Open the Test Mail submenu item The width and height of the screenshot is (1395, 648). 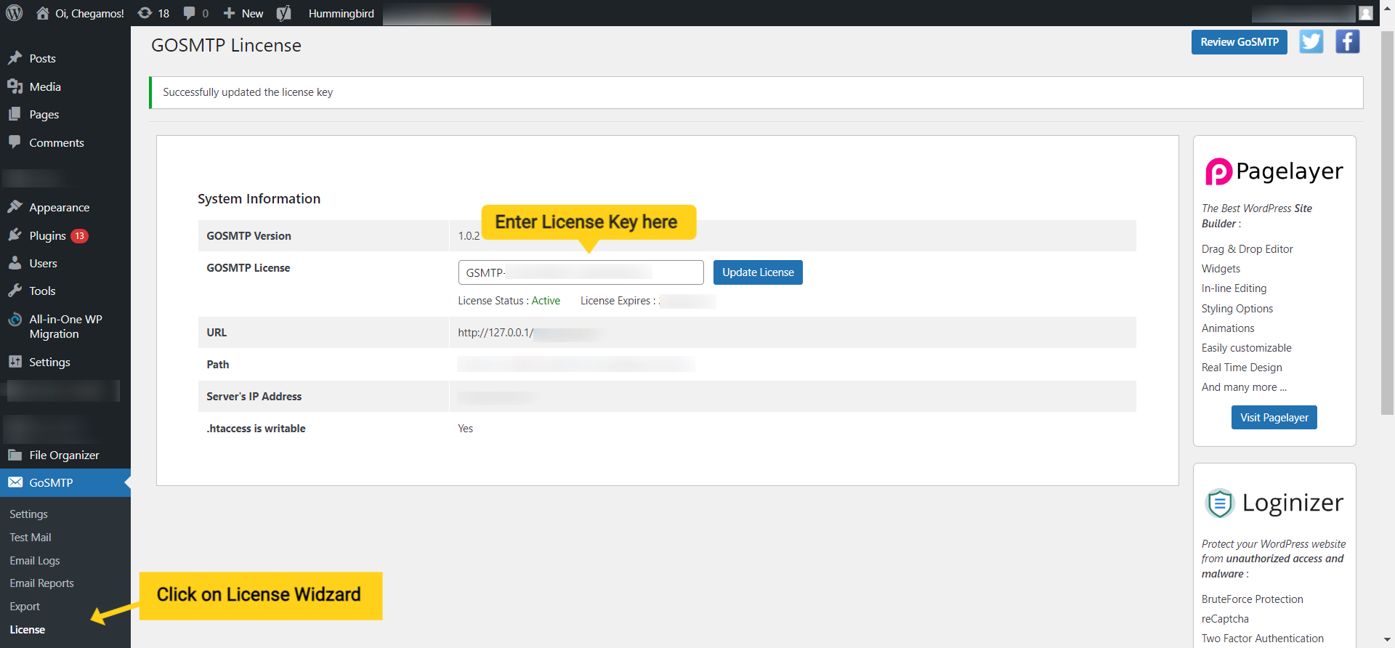click(x=31, y=538)
